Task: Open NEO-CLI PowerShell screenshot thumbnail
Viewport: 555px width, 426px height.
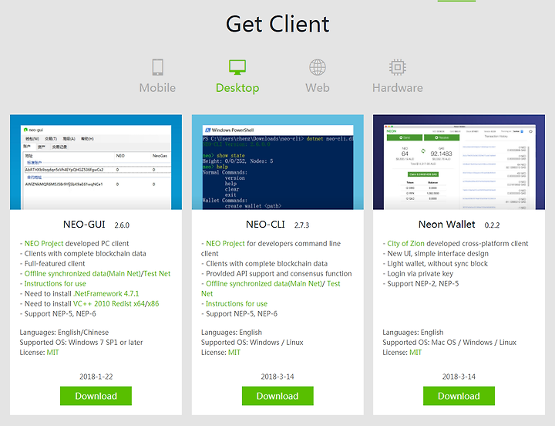Action: point(277,162)
